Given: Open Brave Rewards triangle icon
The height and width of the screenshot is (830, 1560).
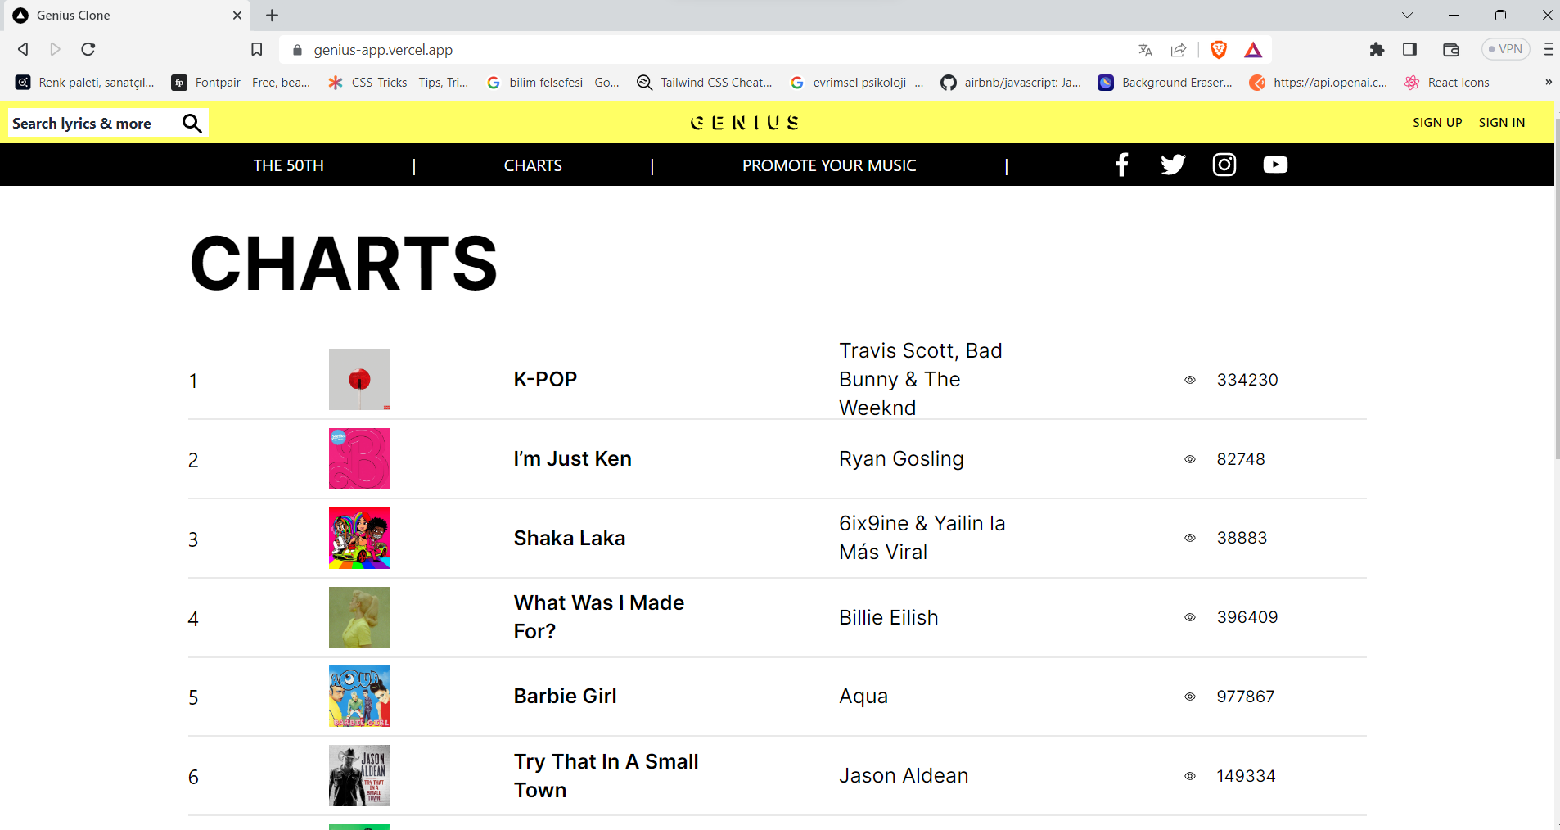Looking at the screenshot, I should pos(1252,50).
